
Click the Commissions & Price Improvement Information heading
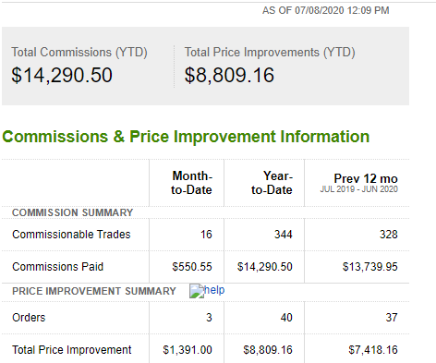pyautogui.click(x=186, y=137)
